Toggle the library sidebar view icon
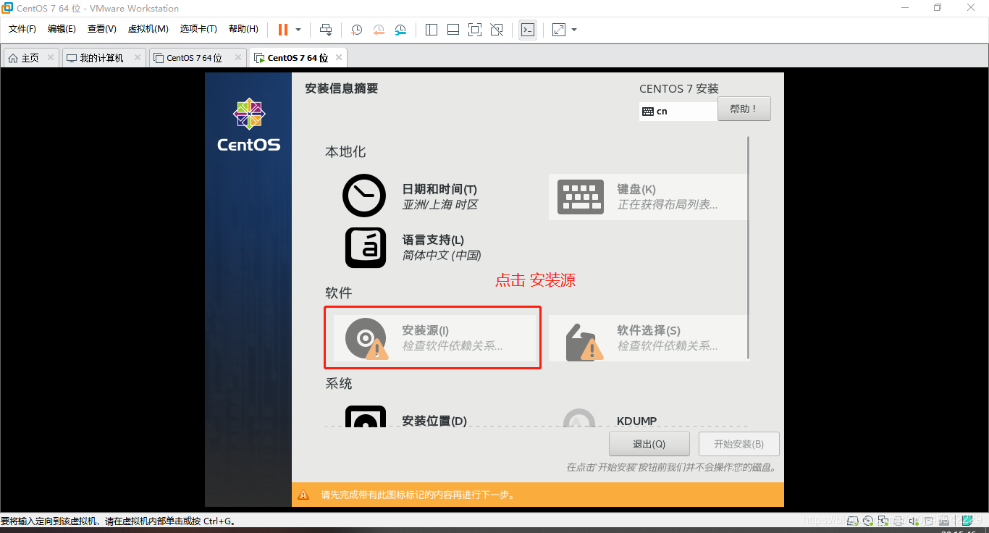989x533 pixels. (x=432, y=30)
